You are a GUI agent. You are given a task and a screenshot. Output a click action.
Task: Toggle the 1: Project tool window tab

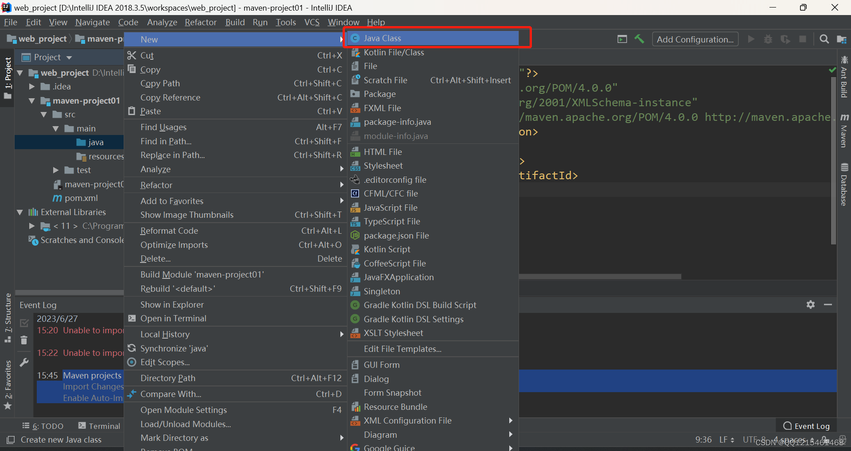click(x=8, y=78)
